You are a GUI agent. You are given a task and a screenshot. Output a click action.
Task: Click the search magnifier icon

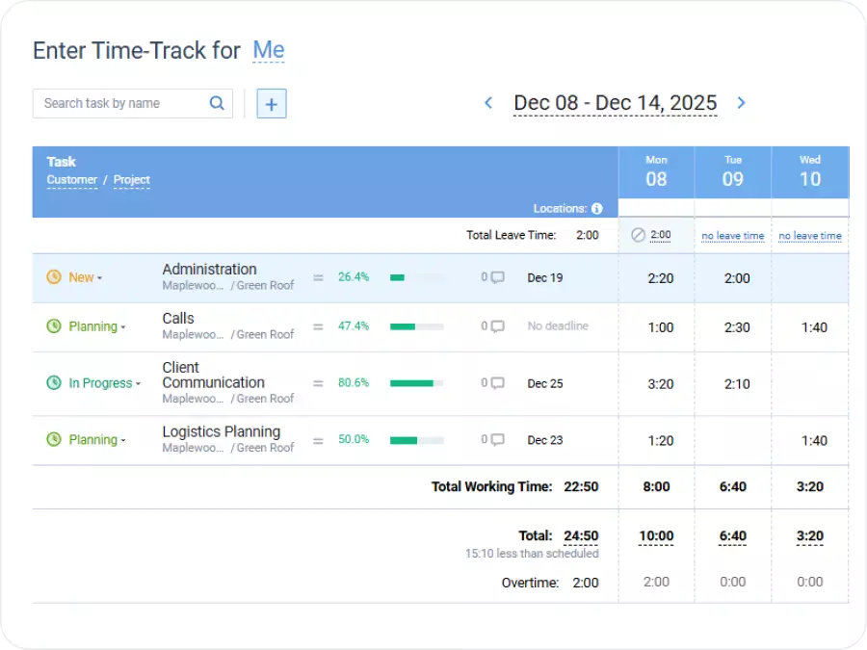tap(217, 103)
